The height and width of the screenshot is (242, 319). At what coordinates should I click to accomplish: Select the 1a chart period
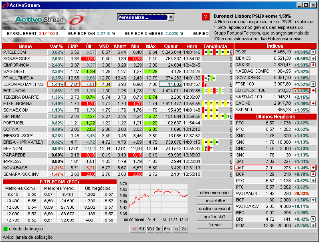176,229
